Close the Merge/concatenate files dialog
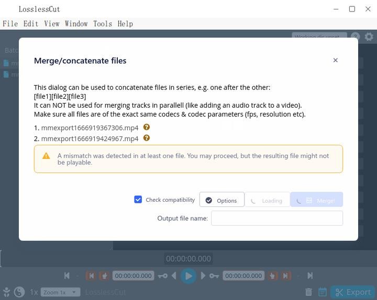377x300 pixels. [336, 60]
